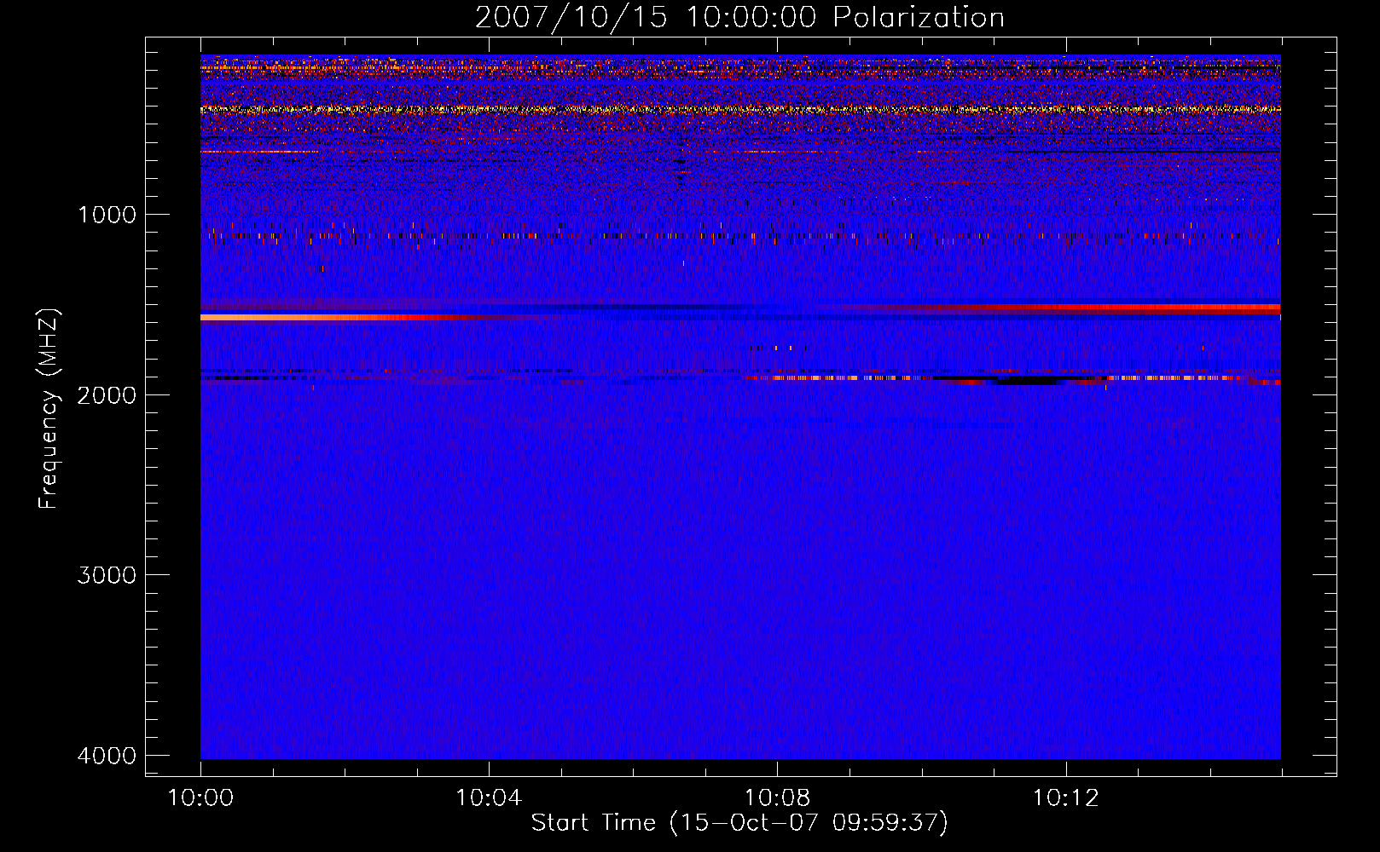This screenshot has height=852, width=1380.
Task: Click the '10:12' time axis label
Action: [1066, 798]
